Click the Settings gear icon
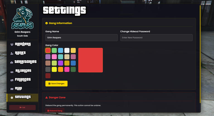Screen dimensions: 214x116 pyautogui.click(x=12, y=98)
